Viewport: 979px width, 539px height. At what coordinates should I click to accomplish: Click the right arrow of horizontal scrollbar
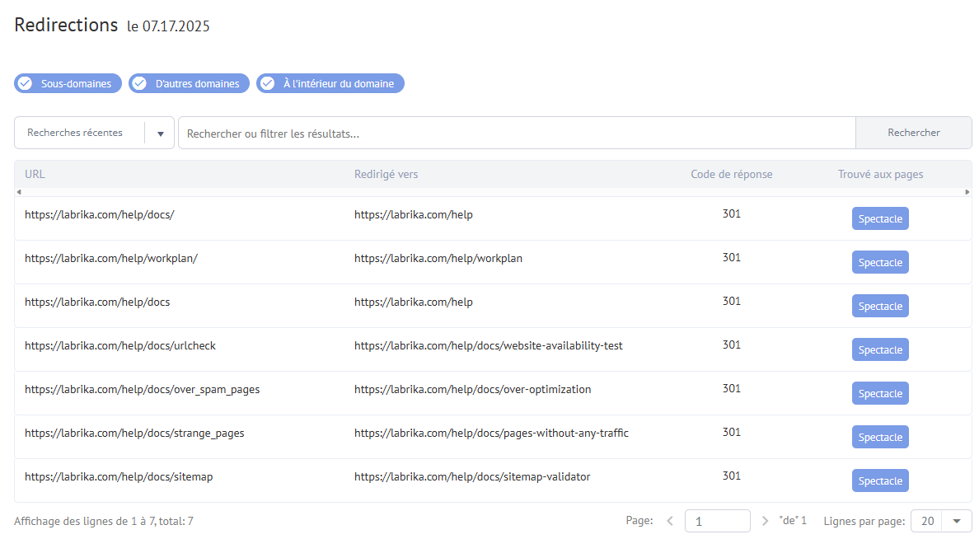(x=967, y=192)
